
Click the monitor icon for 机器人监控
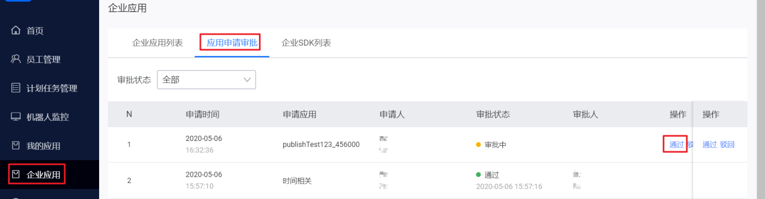click(15, 117)
